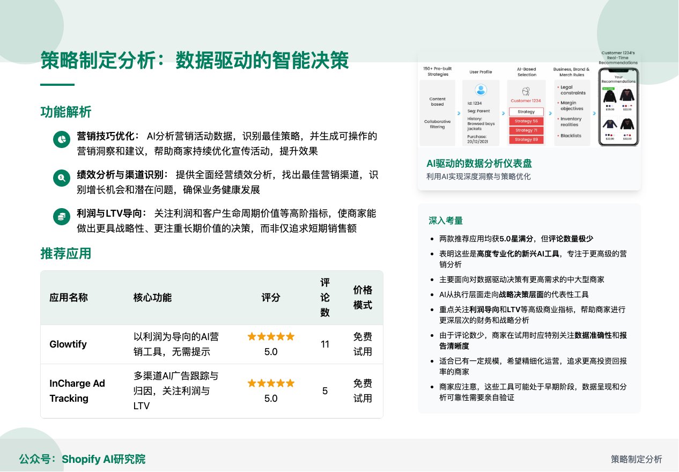Click the 深入考量 panel heading
This screenshot has width=679, height=472.
click(446, 220)
